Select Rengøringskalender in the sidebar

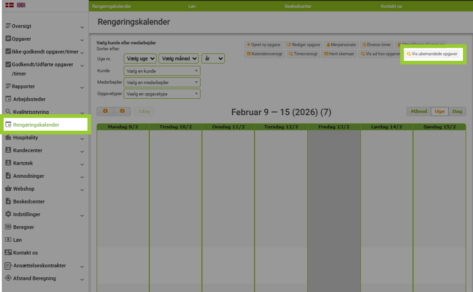pos(36,125)
